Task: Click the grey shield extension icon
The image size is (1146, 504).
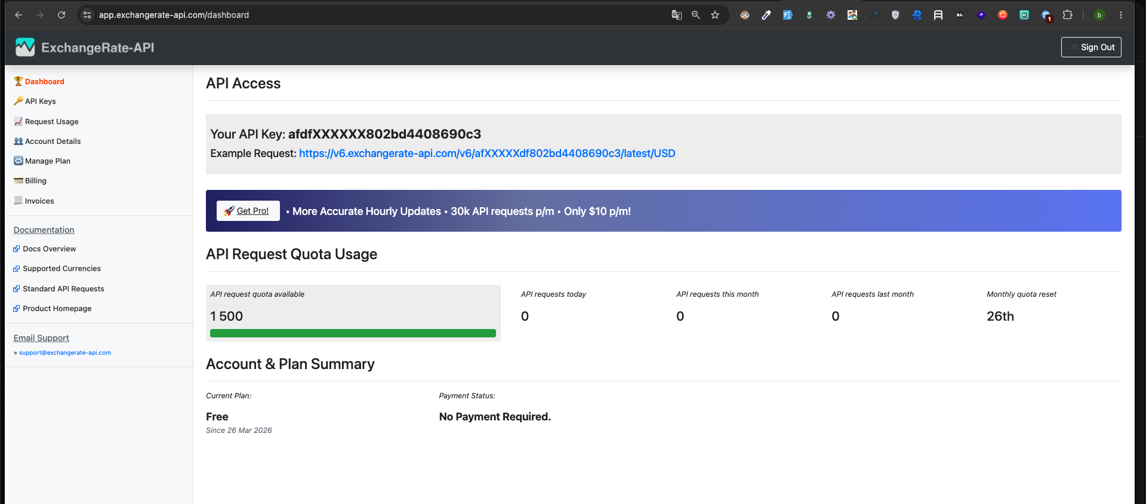Action: pyautogui.click(x=895, y=15)
